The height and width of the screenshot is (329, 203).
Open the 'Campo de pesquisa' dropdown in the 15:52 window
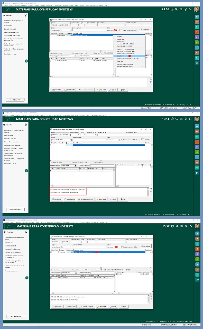[x=75, y=273]
